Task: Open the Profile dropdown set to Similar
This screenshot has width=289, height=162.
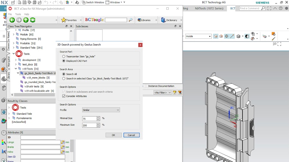Action: [x=101, y=110]
